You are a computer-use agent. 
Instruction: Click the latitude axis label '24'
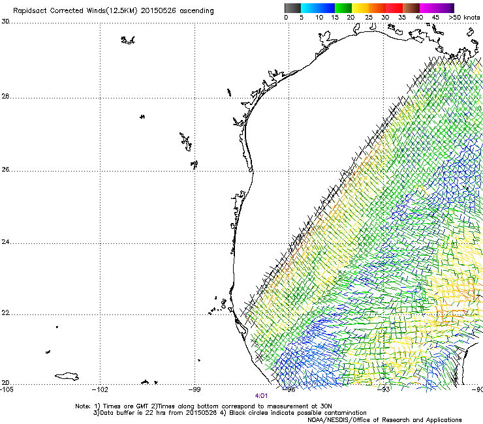pos(5,242)
